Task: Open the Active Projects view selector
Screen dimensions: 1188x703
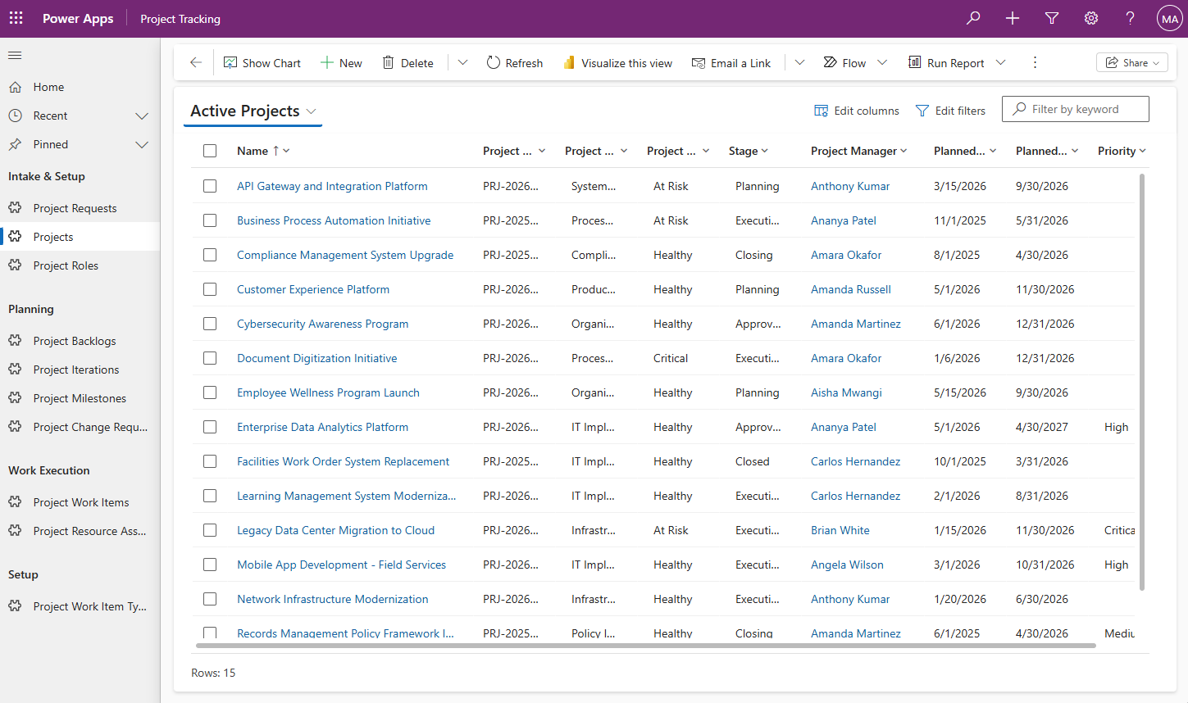Action: [253, 111]
